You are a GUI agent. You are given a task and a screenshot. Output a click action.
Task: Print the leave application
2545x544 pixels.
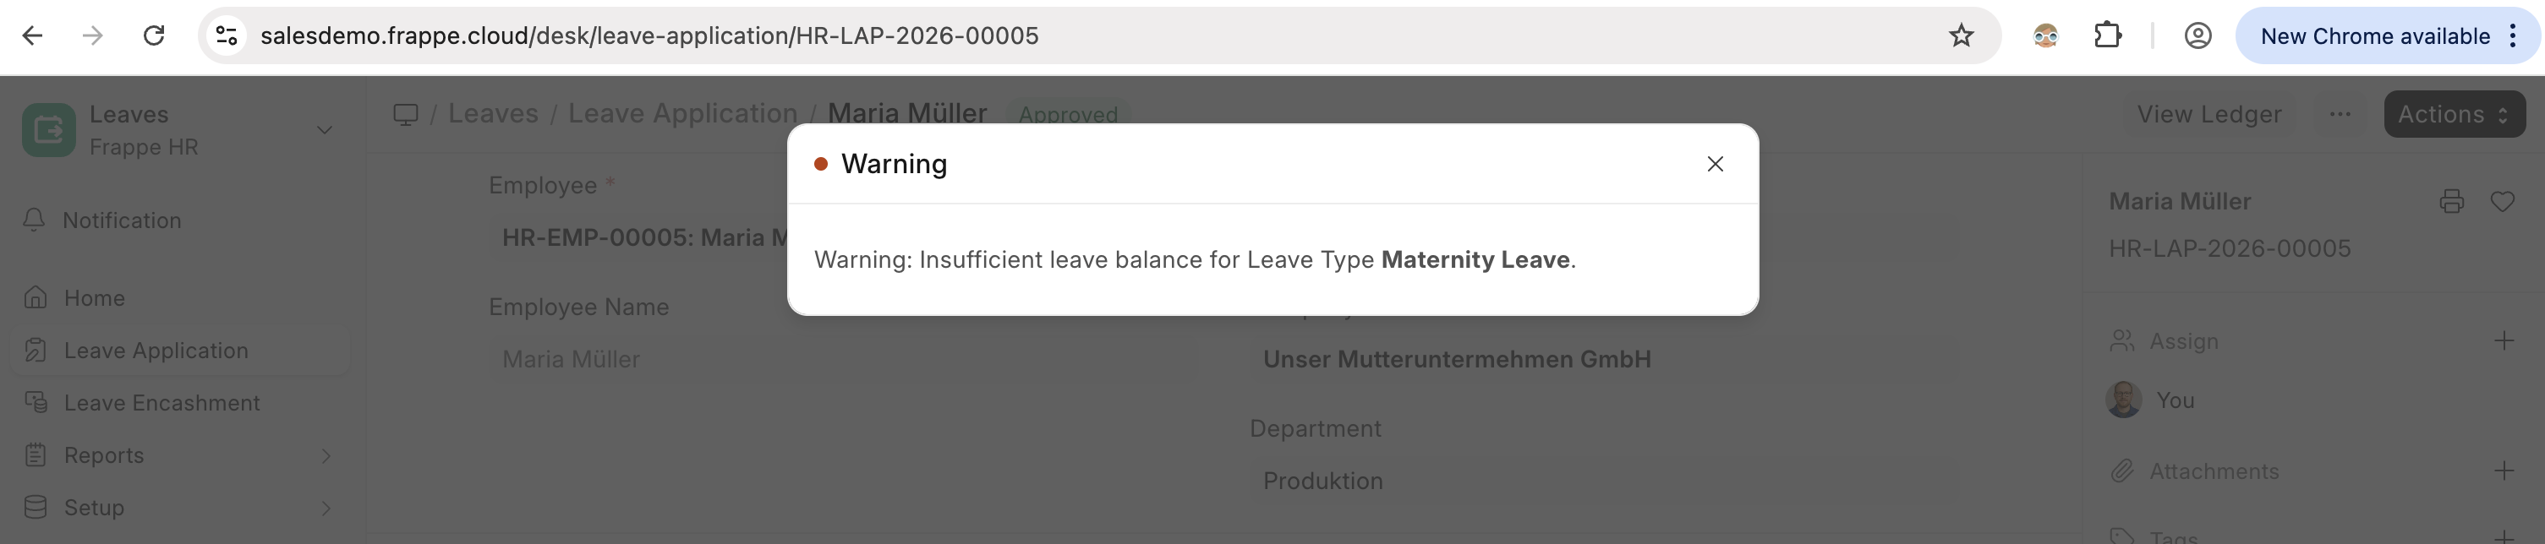coord(2451,201)
